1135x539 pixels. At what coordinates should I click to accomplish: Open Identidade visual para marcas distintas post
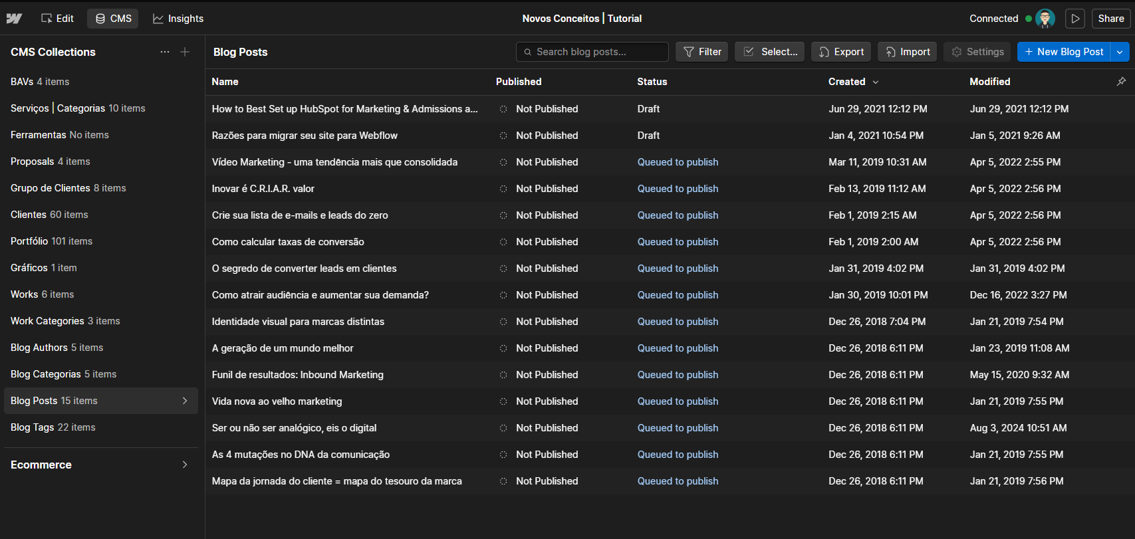point(298,322)
